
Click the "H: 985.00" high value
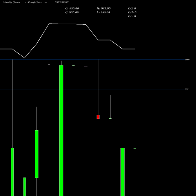(x=103, y=9)
